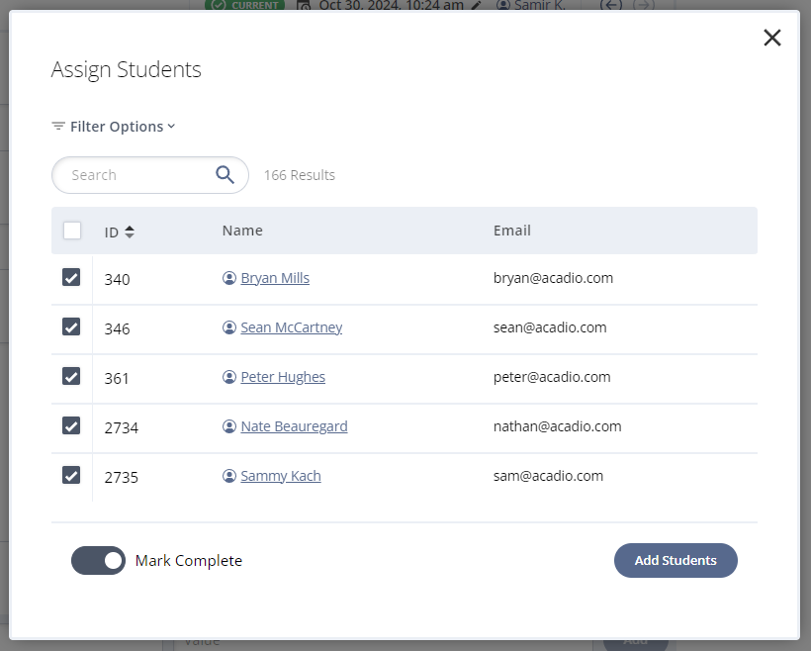
Task: Click the user icon beside Bryan Mills
Action: click(229, 278)
